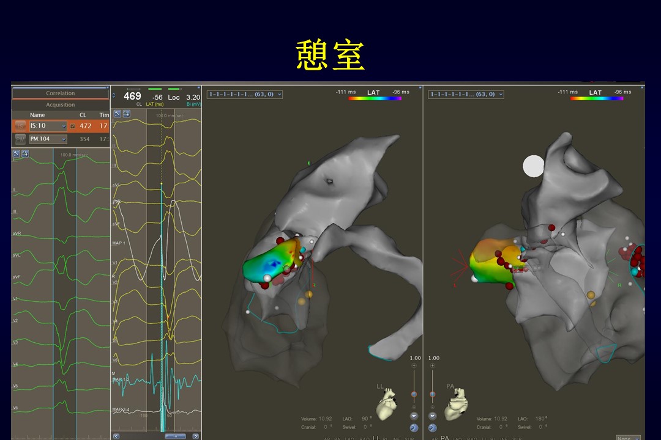Open the None dropdown at bottom right
The width and height of the screenshot is (661, 440).
(x=628, y=438)
